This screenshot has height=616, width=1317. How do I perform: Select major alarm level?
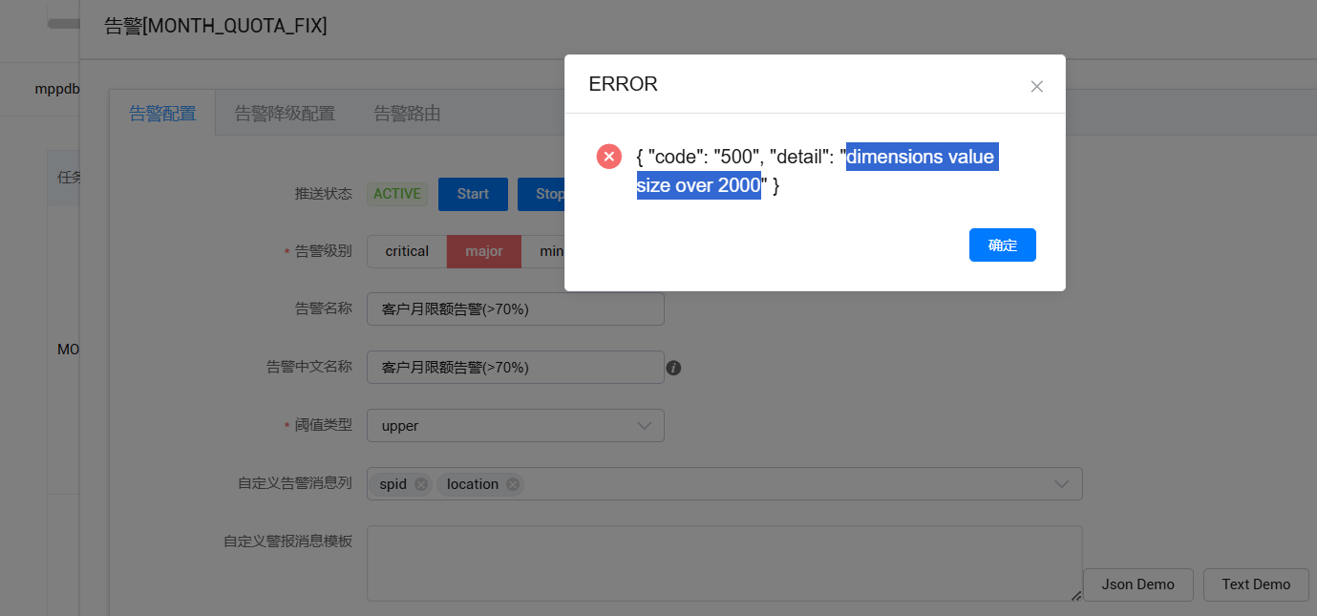[484, 251]
